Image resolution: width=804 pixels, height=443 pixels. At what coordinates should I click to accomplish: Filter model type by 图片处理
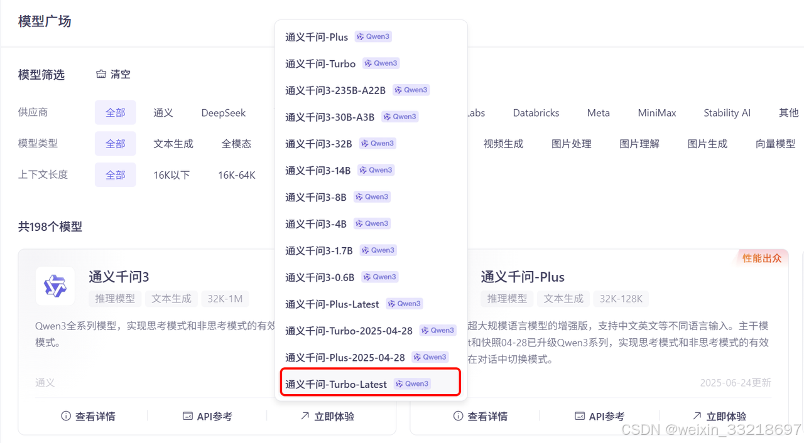(x=572, y=144)
